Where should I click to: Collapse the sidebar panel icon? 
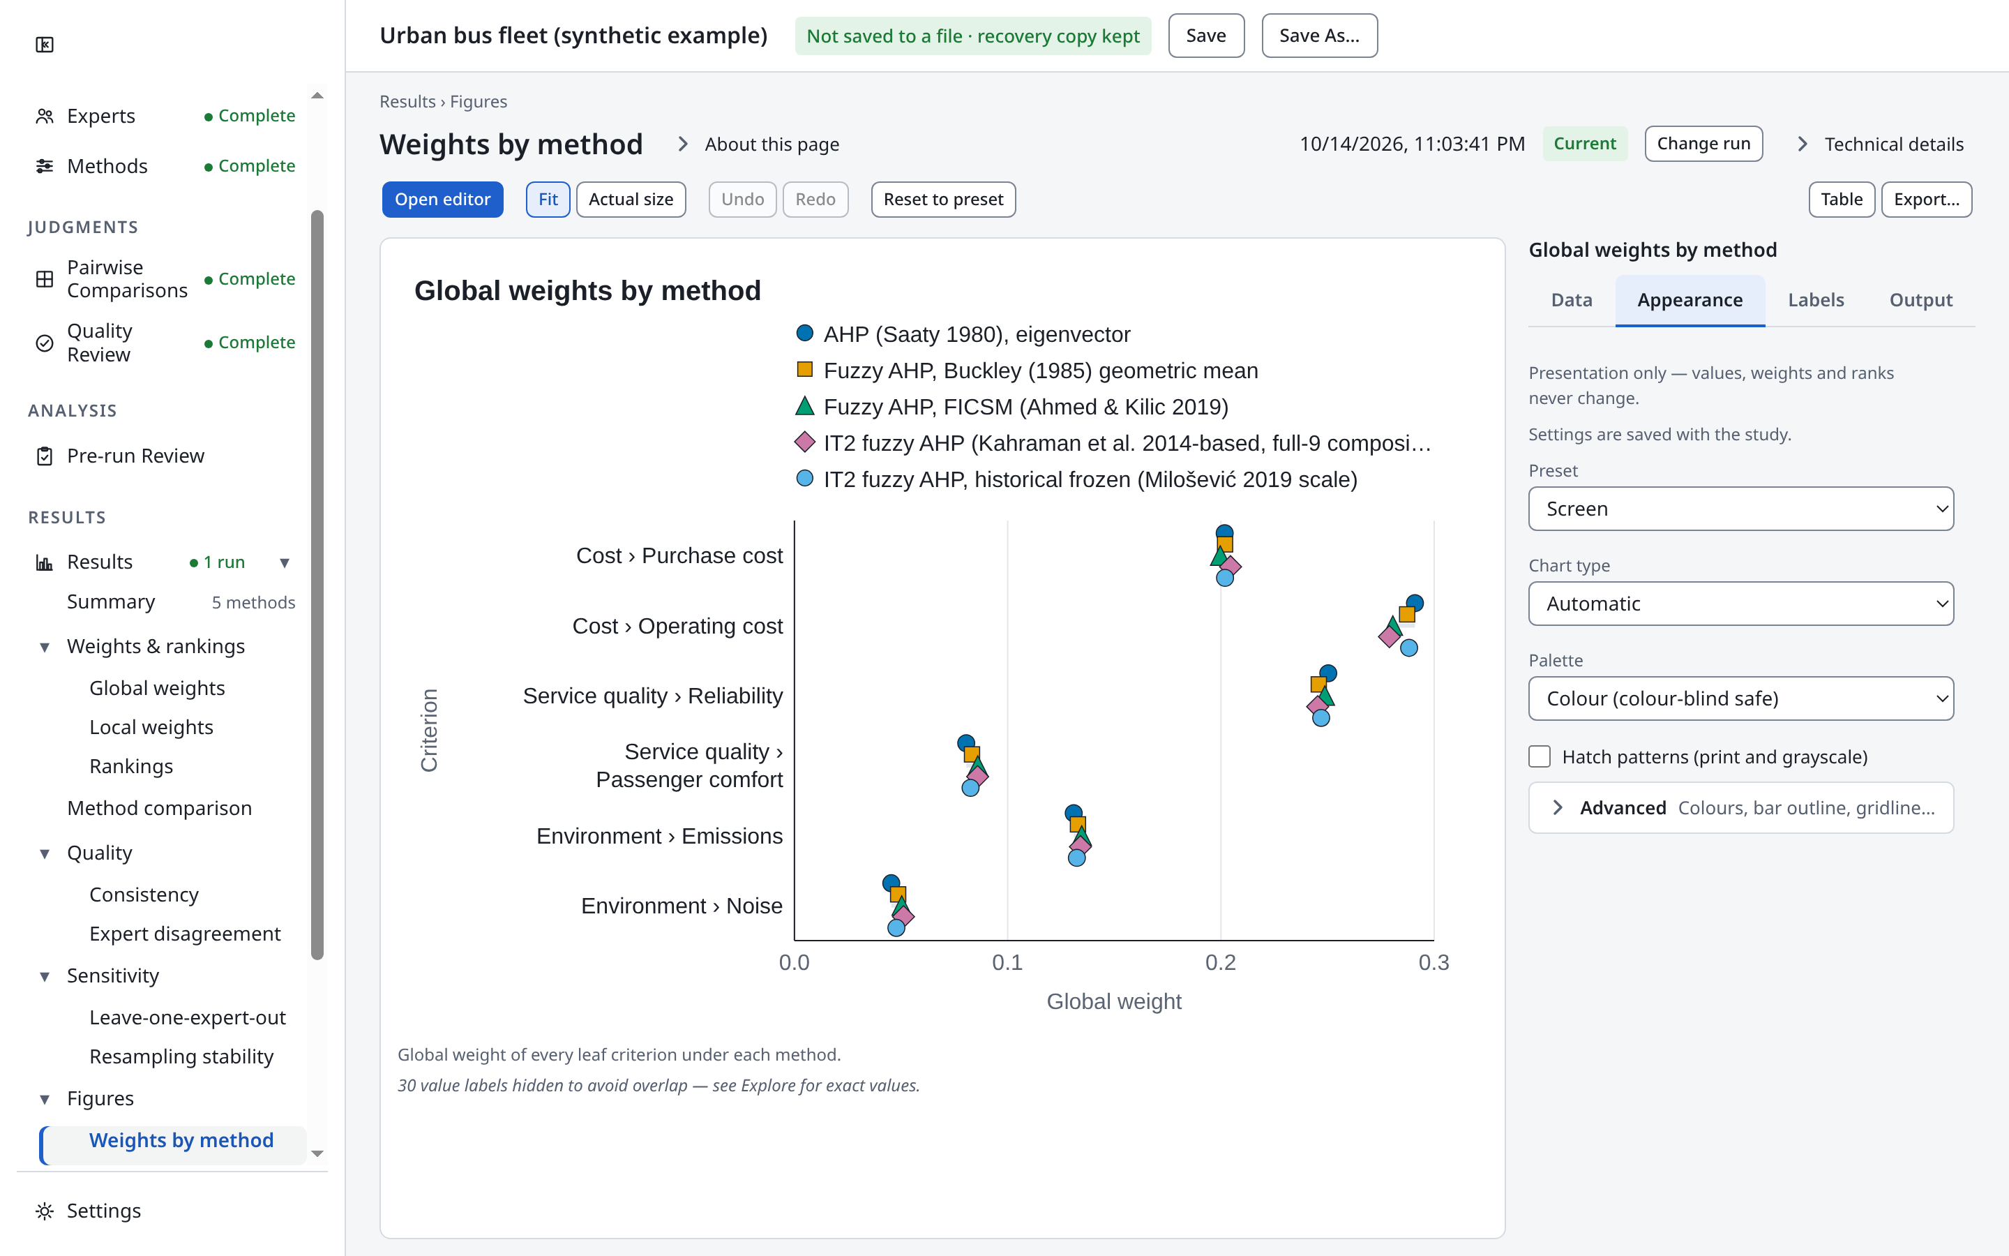[45, 45]
